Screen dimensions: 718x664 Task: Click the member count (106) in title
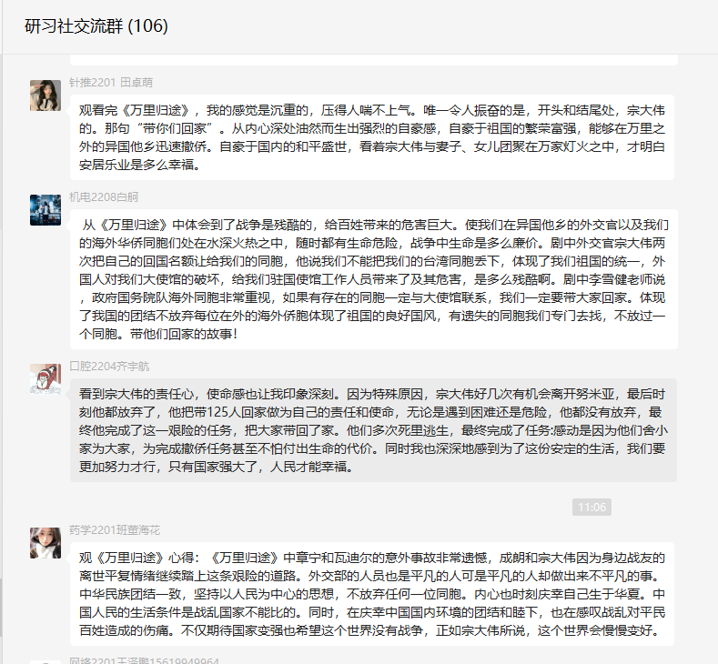click(x=148, y=26)
